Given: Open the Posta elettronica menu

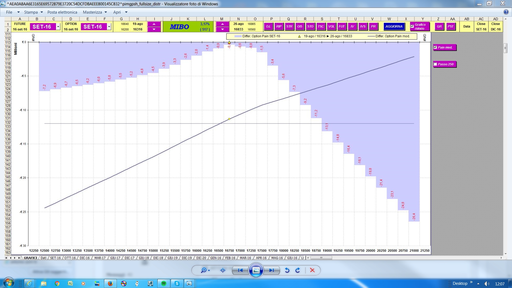Looking at the screenshot, I should pyautogui.click(x=62, y=12).
